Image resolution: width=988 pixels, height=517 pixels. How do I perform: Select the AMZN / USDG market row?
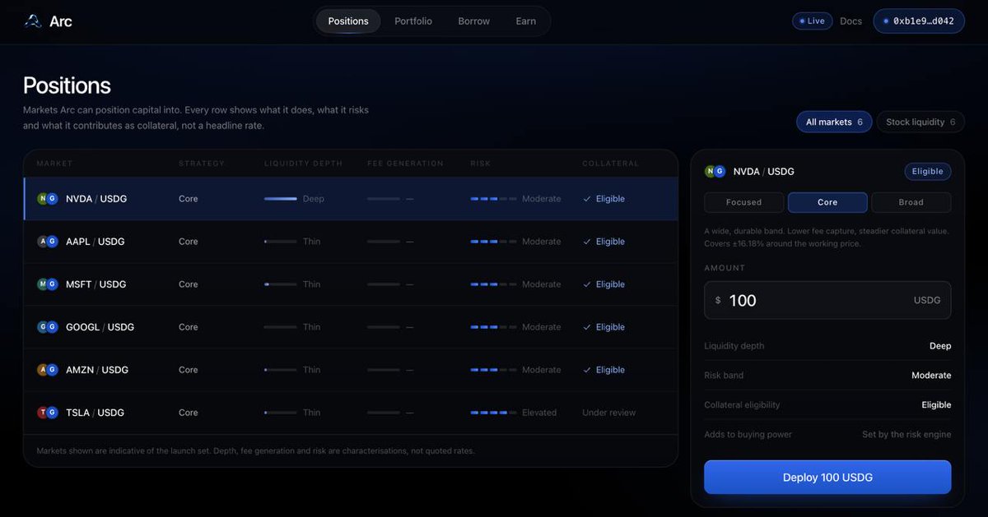tap(351, 370)
